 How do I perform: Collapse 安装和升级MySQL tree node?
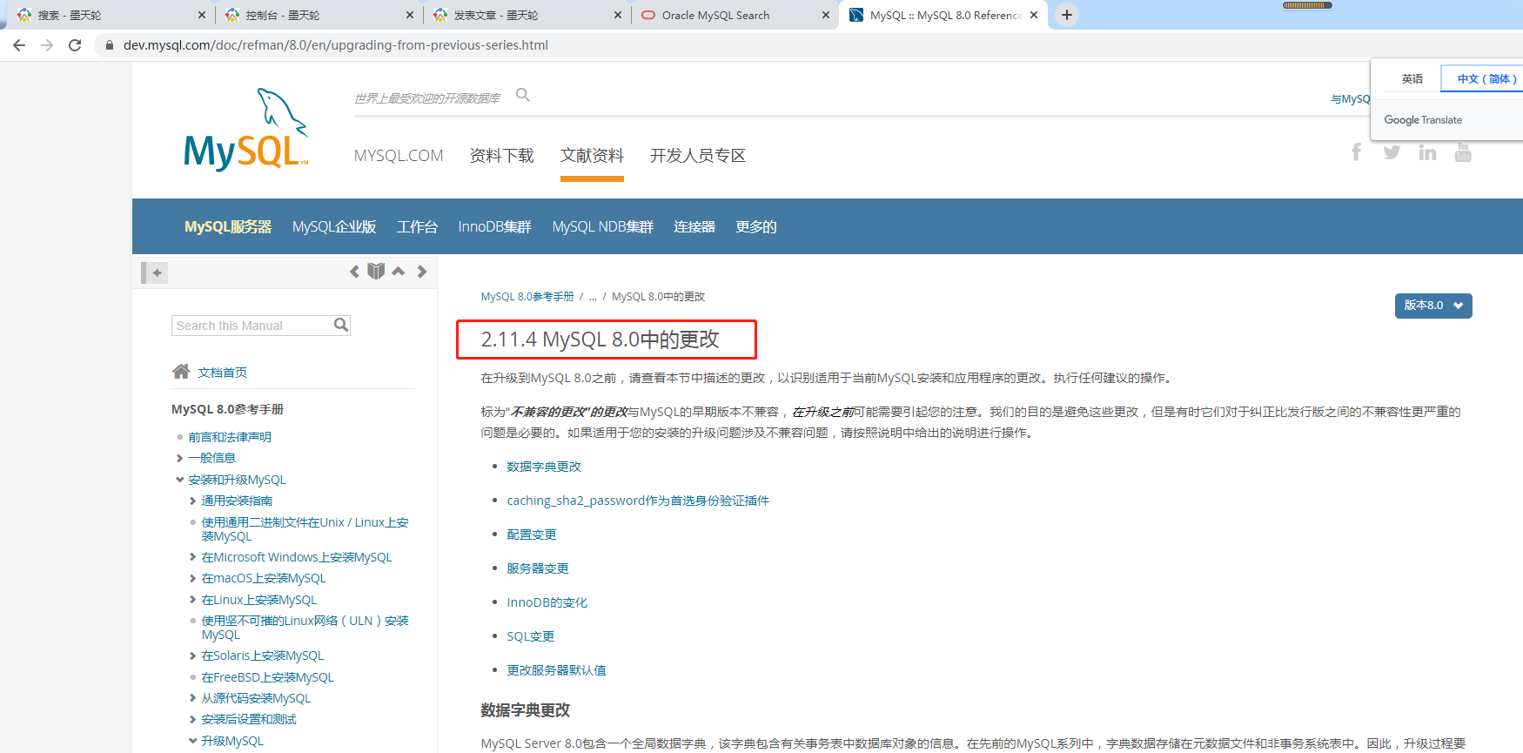180,480
